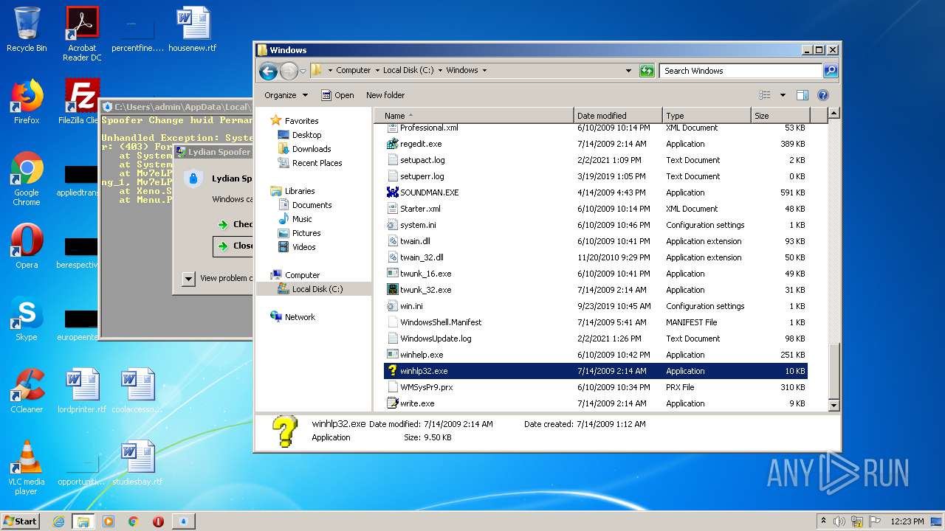This screenshot has width=945, height=531.
Task: Click Internet Explorer taskbar icon
Action: [x=58, y=521]
